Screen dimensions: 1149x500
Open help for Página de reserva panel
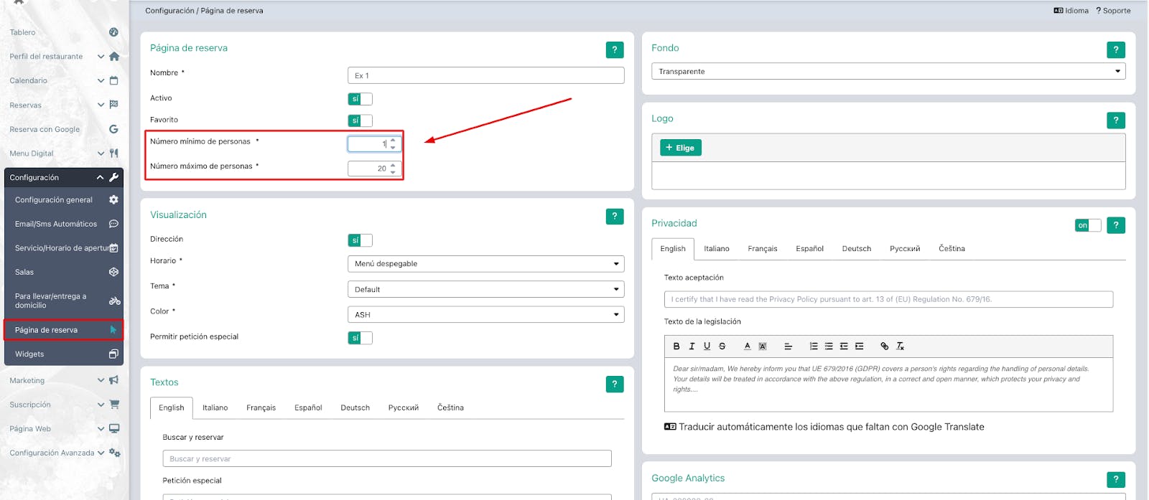(615, 49)
